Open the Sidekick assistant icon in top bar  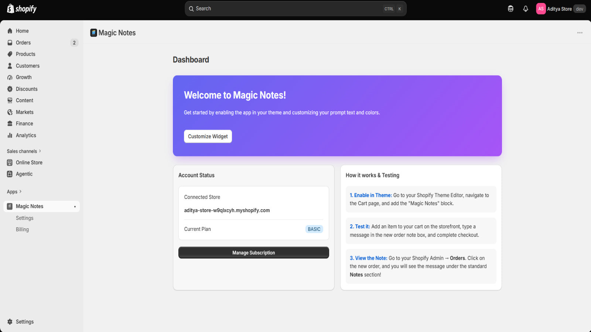pos(510,9)
